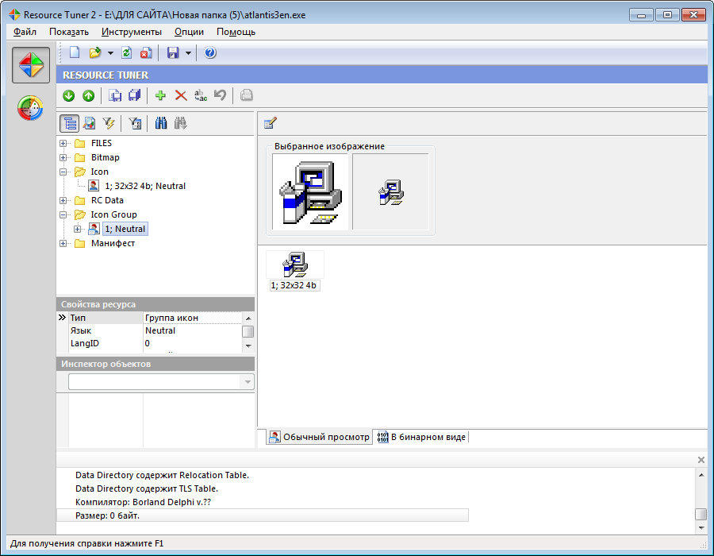Click the green down arrow navigation icon
This screenshot has width=714, height=556.
[69, 95]
